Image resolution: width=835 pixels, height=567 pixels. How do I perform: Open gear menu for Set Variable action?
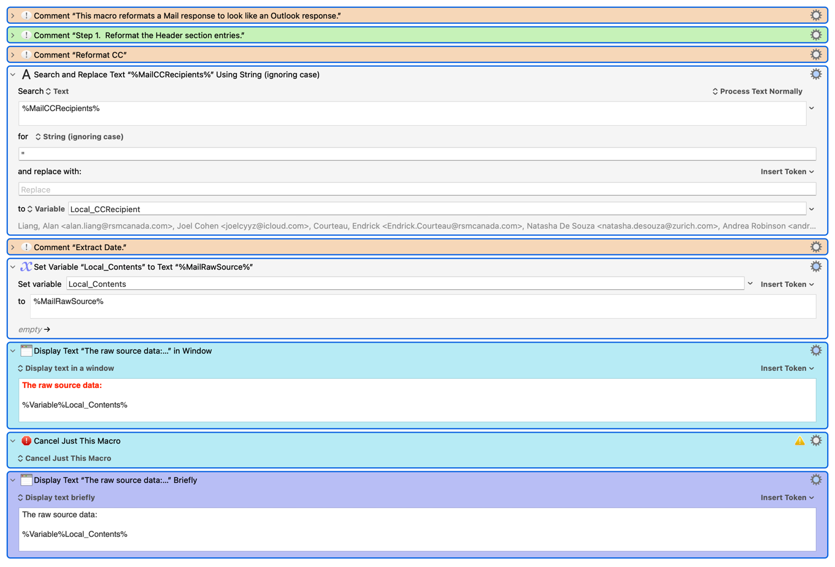[815, 267]
